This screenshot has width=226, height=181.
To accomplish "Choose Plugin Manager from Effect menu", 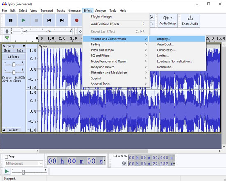I will [x=116, y=16].
